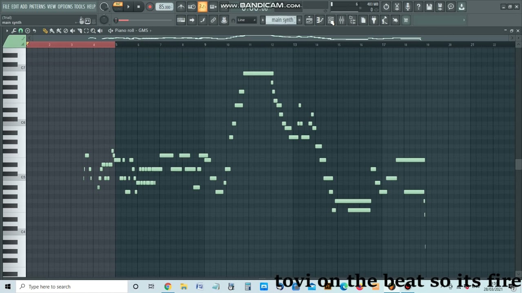
Task: Open the TOOLS menu
Action: tap(80, 7)
